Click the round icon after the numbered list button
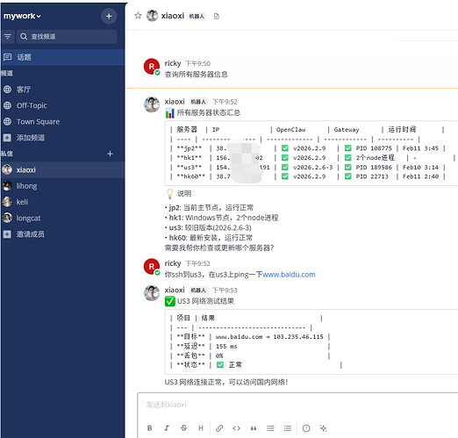The height and width of the screenshot is (438, 458). 306,428
